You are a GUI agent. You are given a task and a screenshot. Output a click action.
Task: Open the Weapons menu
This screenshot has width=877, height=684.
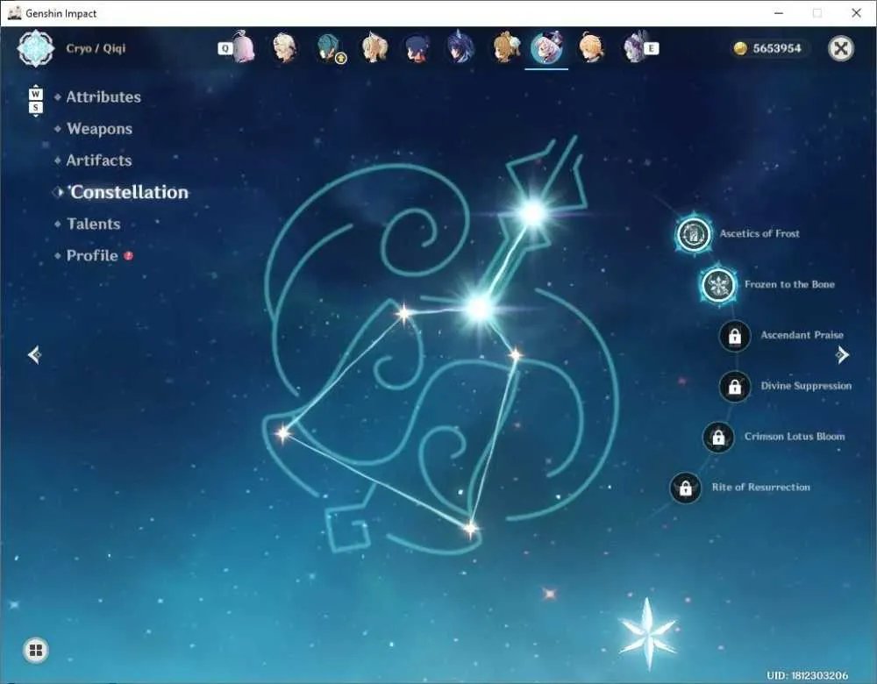click(100, 129)
